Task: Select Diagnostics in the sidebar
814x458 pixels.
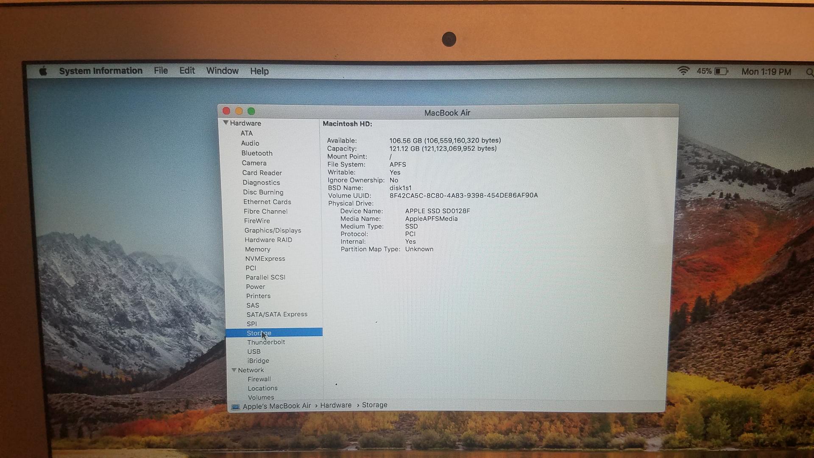Action: tap(261, 182)
